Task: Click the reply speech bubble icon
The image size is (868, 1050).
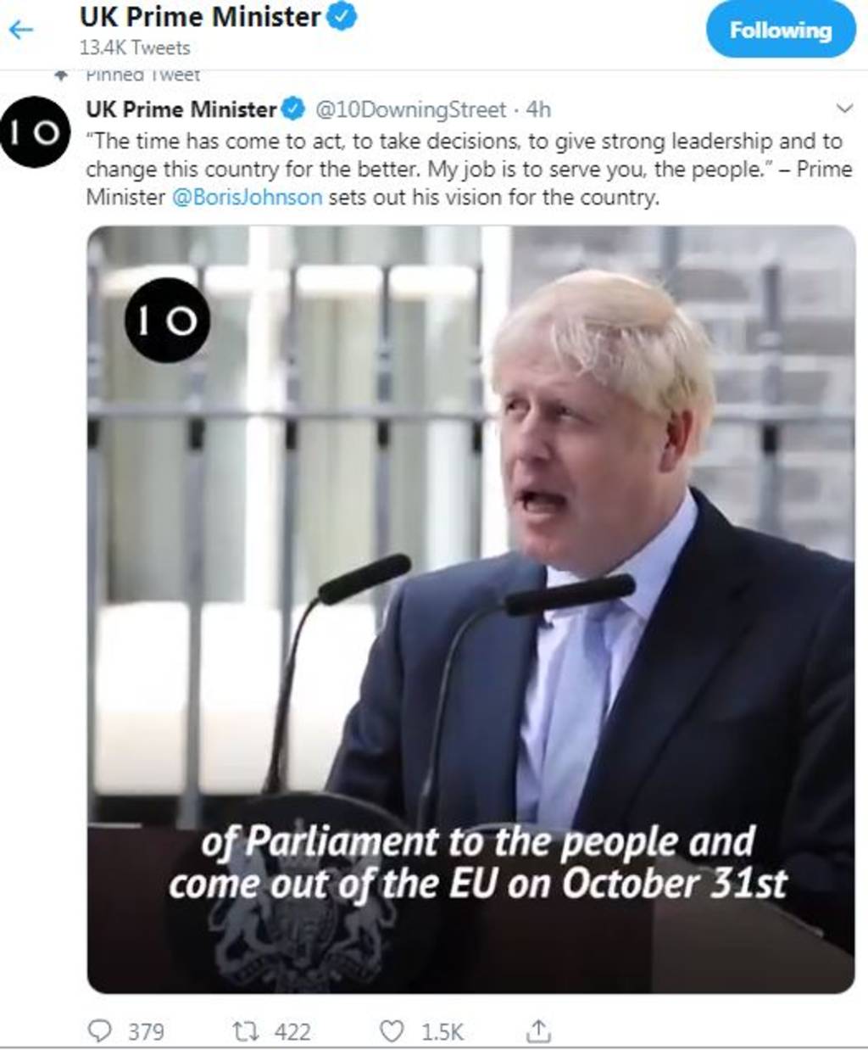Action: coord(100,1030)
